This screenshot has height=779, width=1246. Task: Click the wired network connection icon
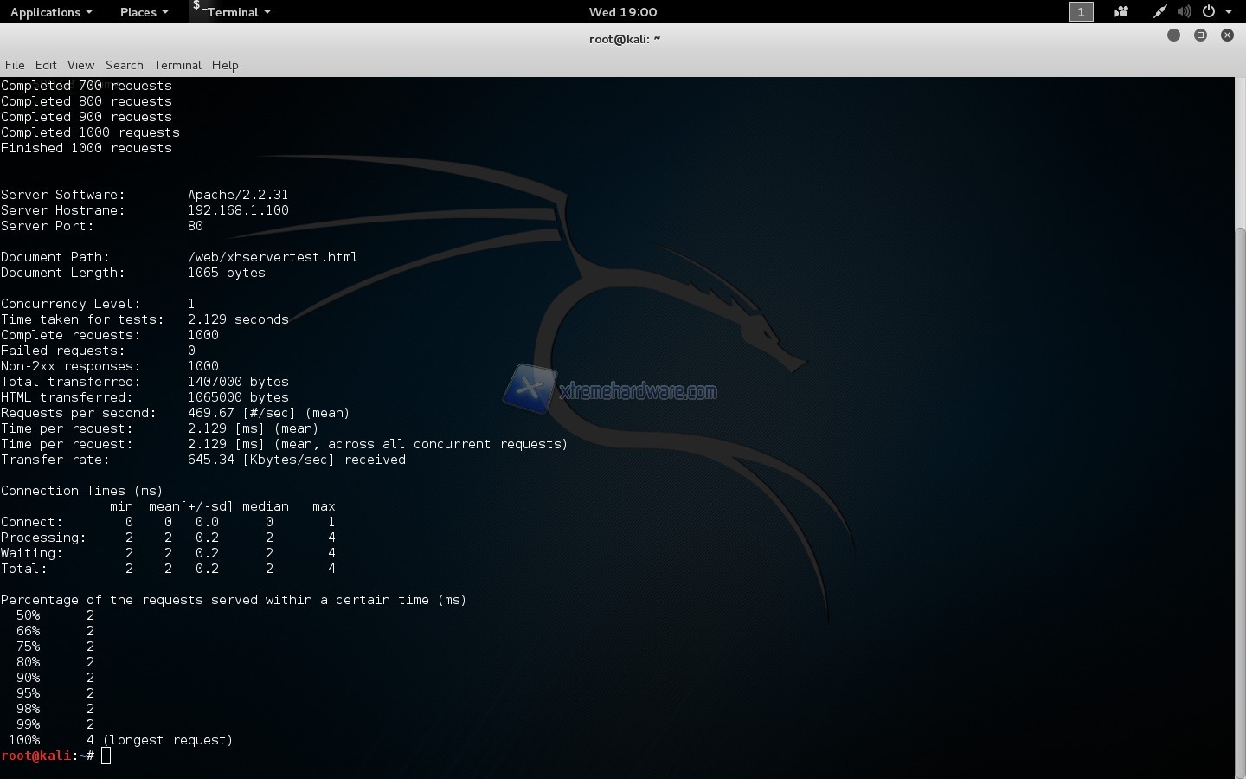1159,12
